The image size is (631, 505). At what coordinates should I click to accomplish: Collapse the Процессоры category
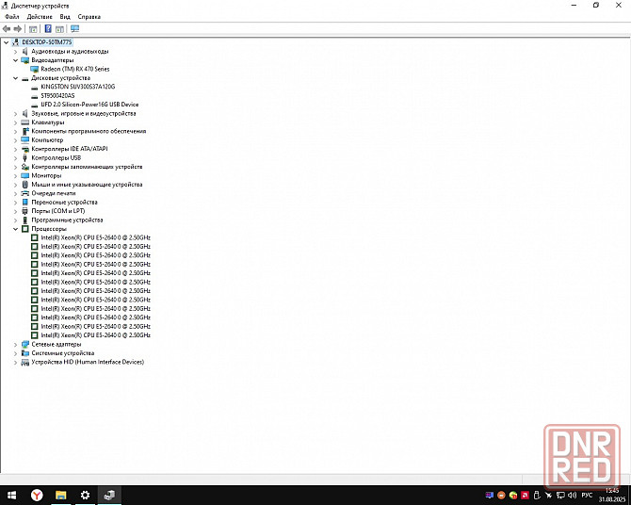tap(15, 229)
